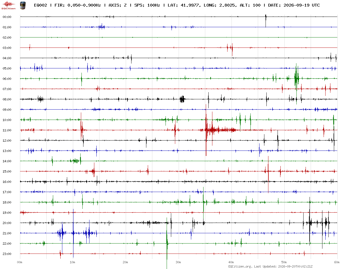
Task: Select the 00:00 hour trace label
Action: pos(7,17)
